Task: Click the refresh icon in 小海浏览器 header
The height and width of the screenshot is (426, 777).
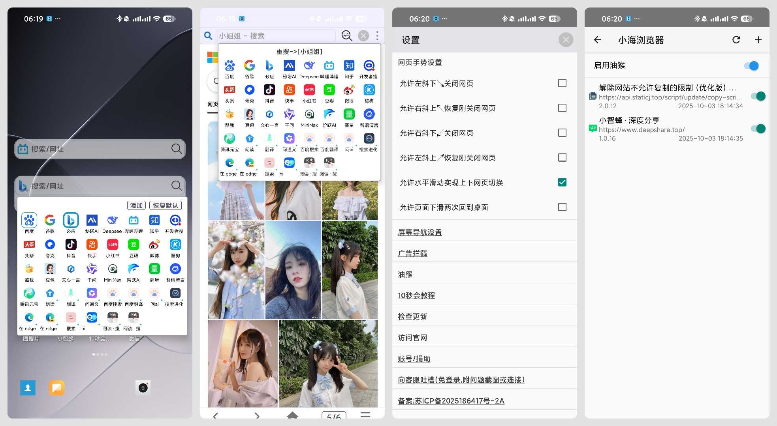Action: point(736,40)
